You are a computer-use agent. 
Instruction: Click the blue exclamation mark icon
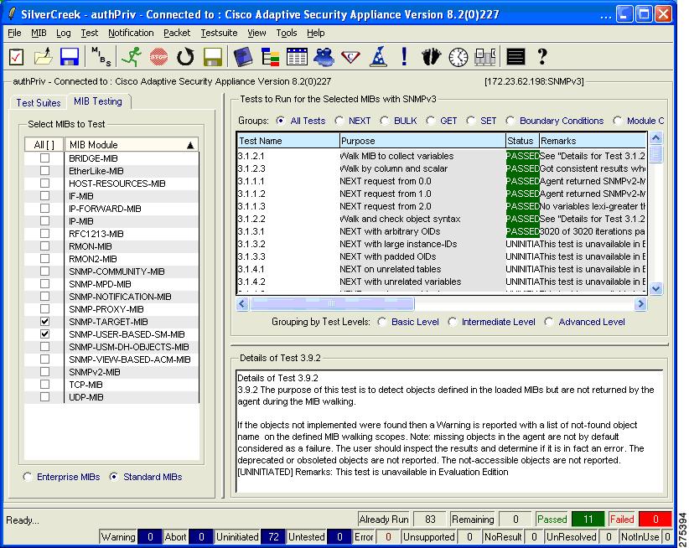[x=404, y=57]
